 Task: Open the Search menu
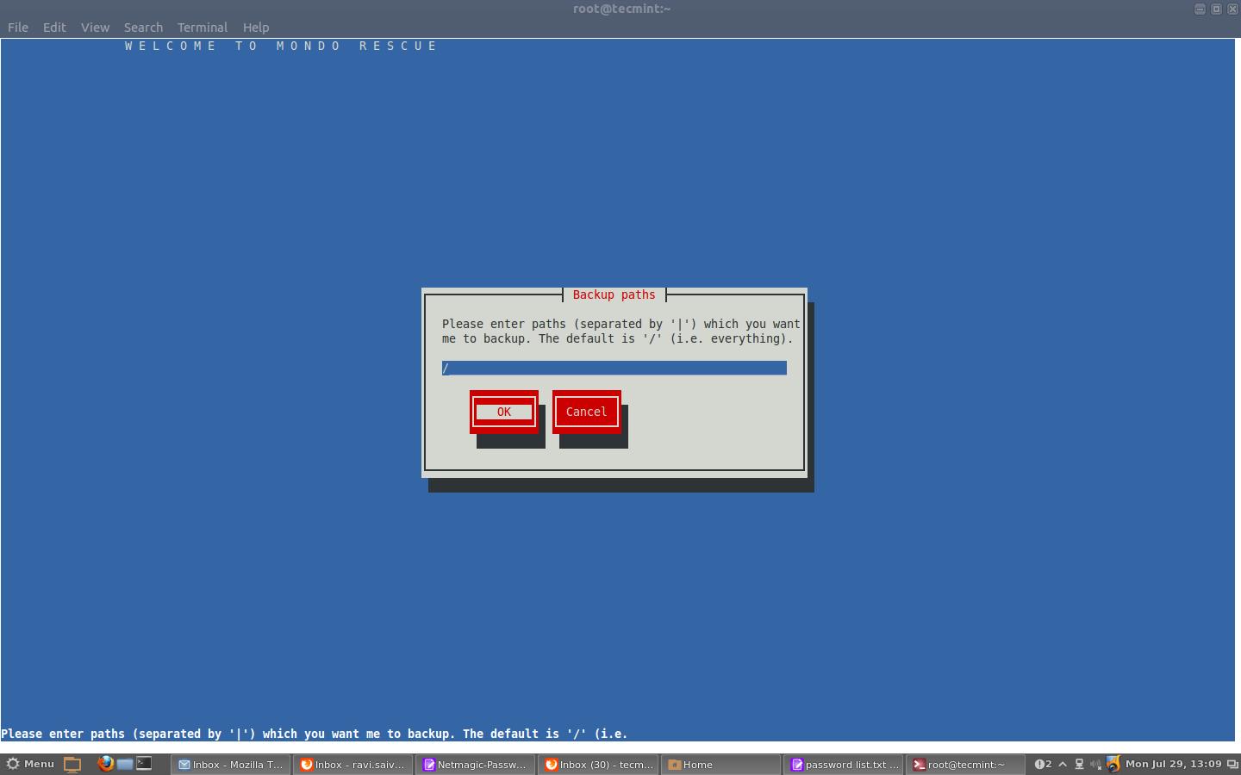point(143,28)
